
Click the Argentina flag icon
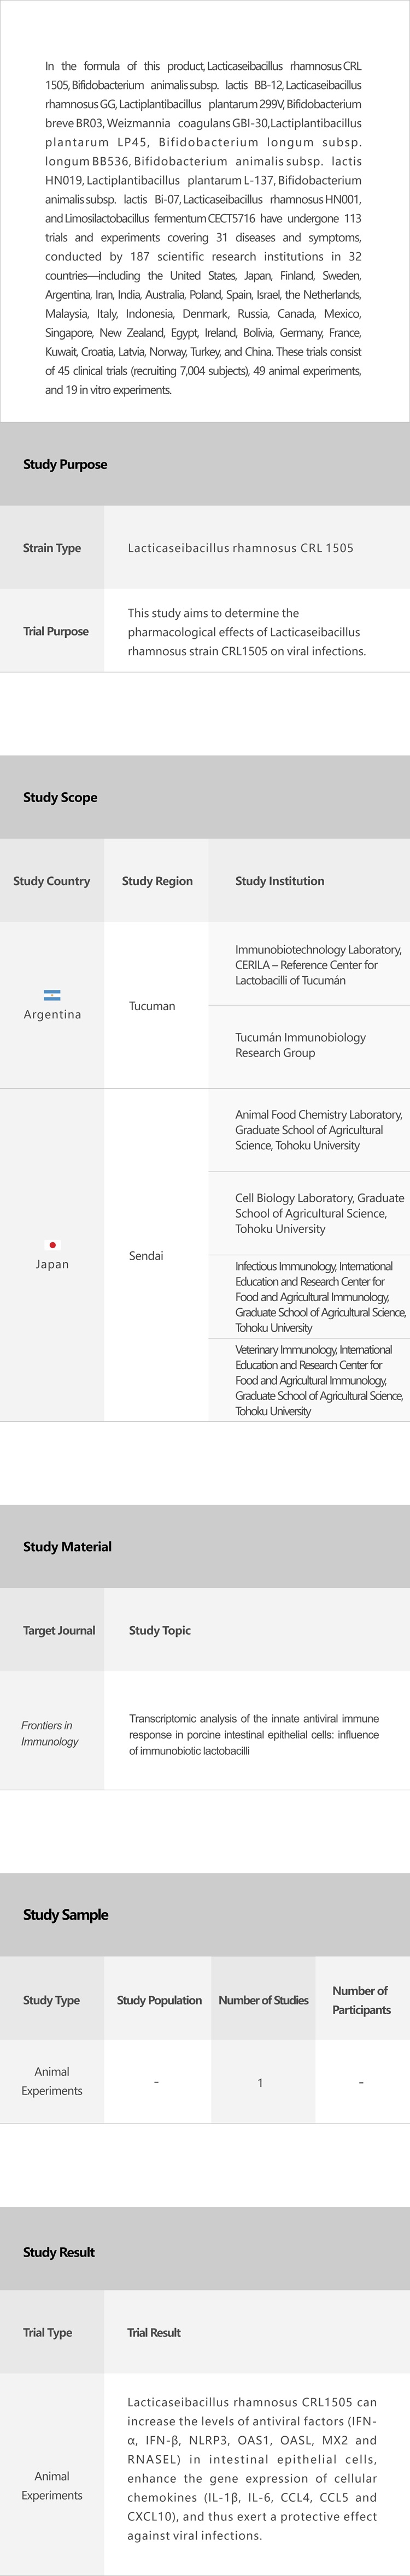pyautogui.click(x=52, y=995)
